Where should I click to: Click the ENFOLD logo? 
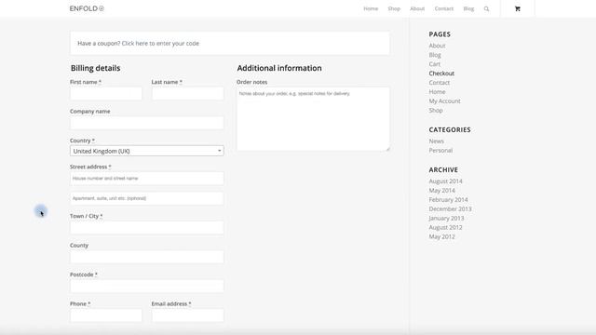(x=87, y=8)
